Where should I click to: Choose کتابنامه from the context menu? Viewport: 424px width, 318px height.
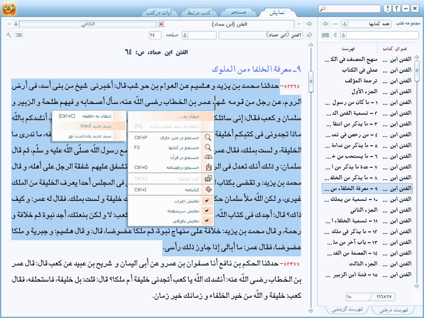tap(171, 190)
